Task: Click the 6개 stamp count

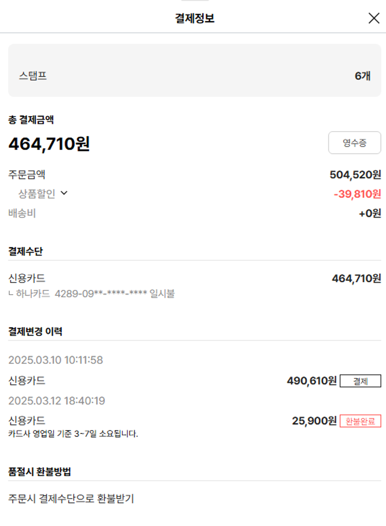Action: [362, 76]
